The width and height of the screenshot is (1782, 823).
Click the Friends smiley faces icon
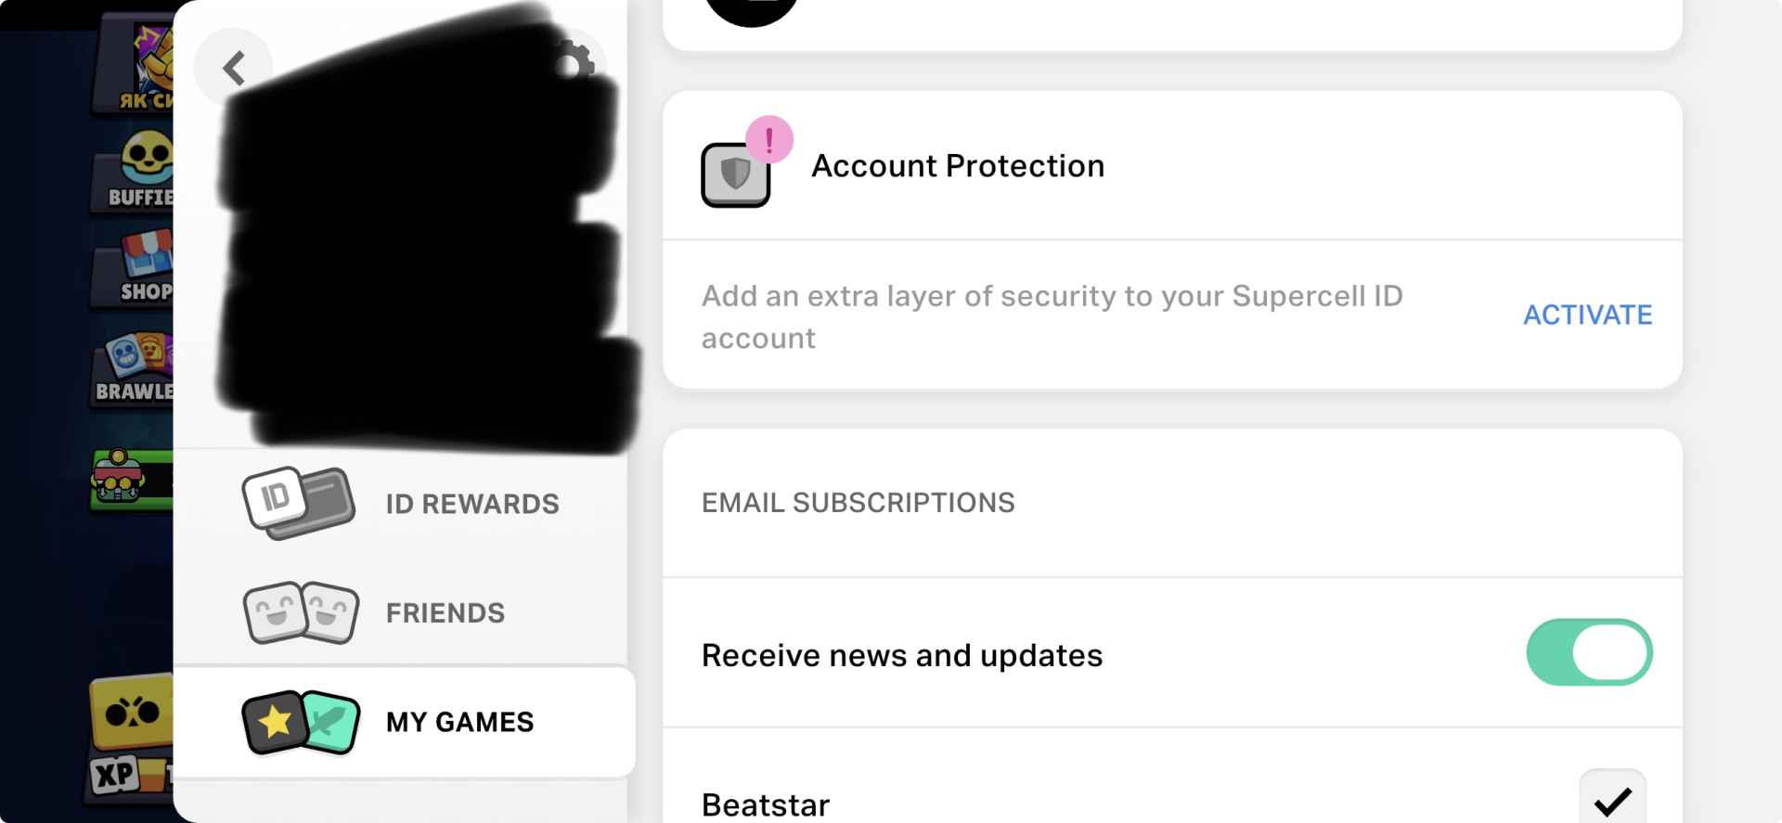click(x=301, y=612)
